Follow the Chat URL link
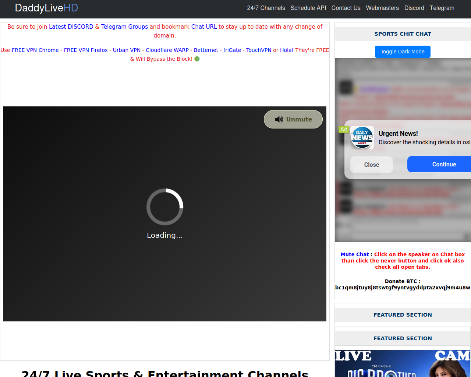 coord(204,27)
